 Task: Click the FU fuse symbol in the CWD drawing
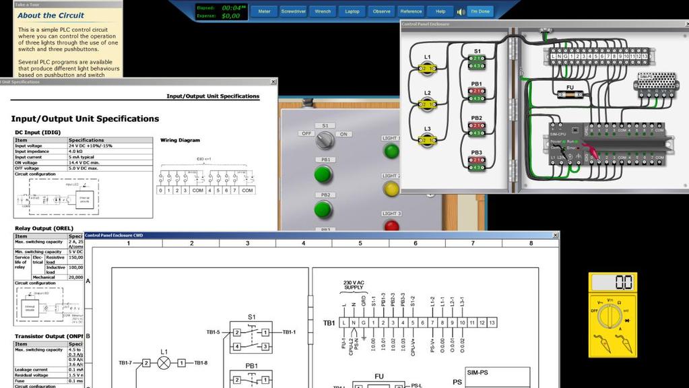pyautogui.click(x=379, y=383)
